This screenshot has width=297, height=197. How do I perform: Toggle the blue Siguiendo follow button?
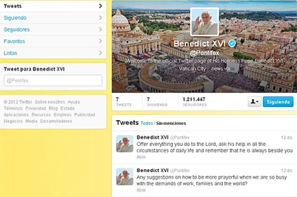pyautogui.click(x=278, y=102)
